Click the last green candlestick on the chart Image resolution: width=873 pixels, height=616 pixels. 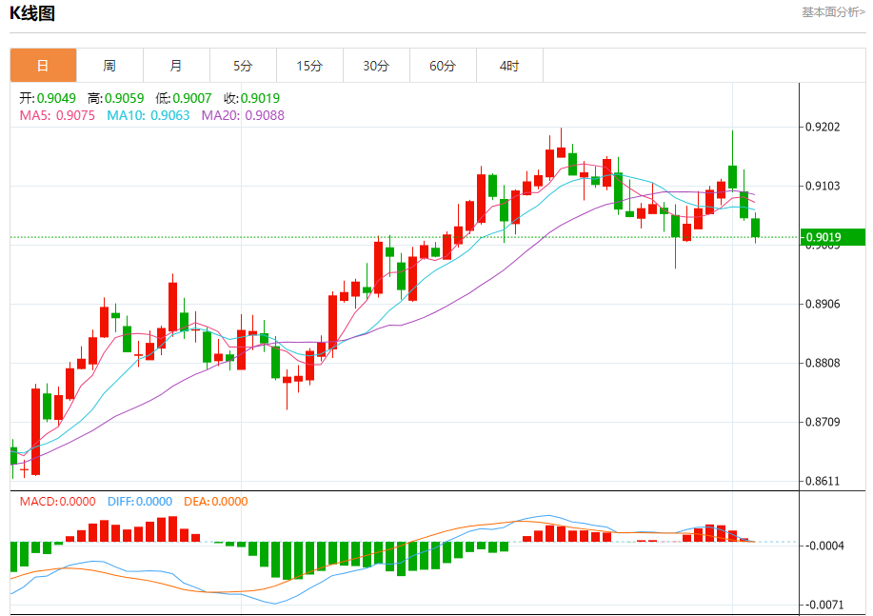pyautogui.click(x=756, y=228)
